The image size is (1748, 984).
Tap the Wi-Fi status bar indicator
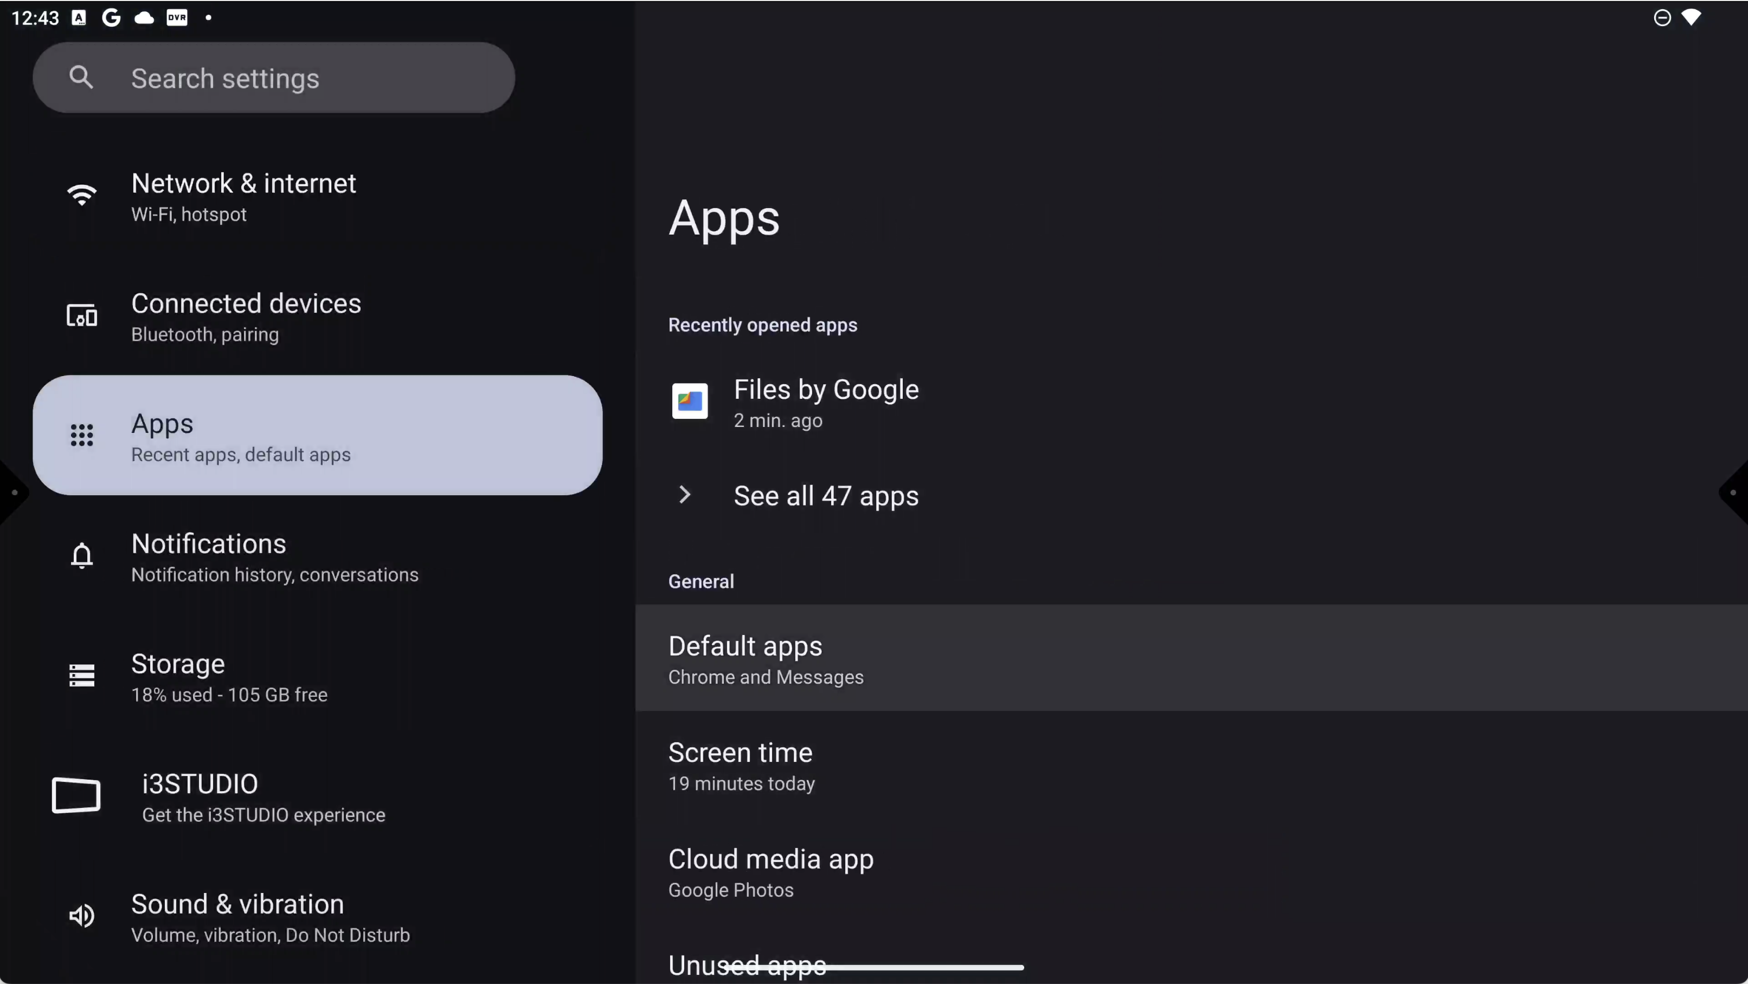1691,17
